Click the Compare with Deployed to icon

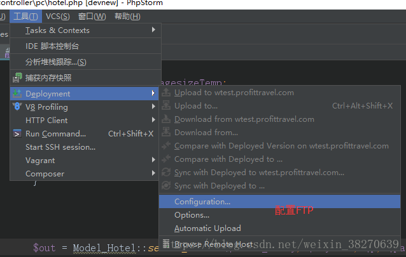coord(166,159)
